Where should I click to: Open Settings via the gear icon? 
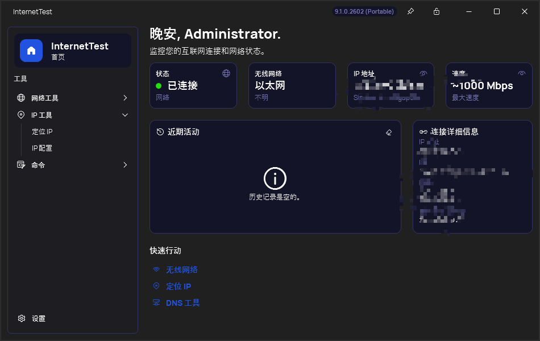coord(22,318)
